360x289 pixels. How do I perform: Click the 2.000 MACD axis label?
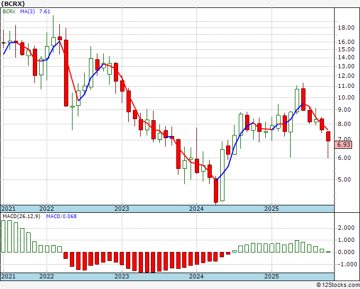[x=346, y=228]
